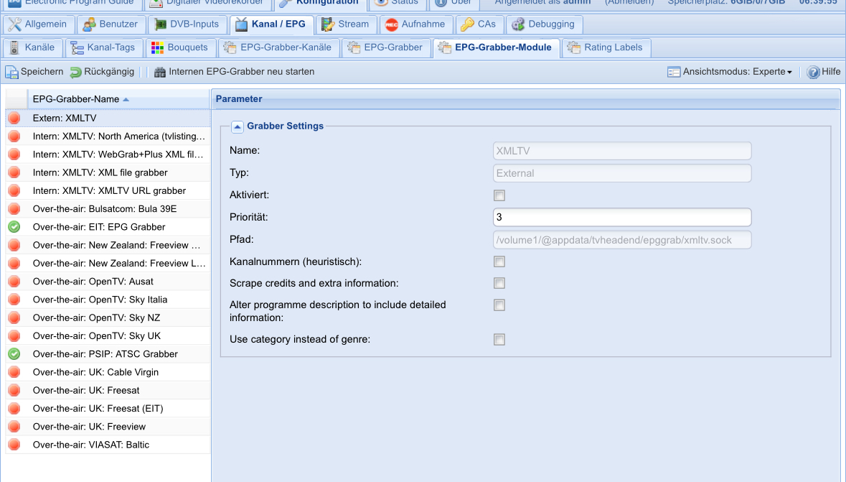Sort by EPG-Grabber-Name column header
Screen dimensions: 846x482
75,99
